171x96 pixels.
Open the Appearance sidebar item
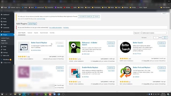click(x=6, y=32)
